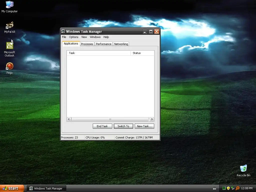This screenshot has height=192, width=256.
Task: Select the Microsoft Outlook desktop icon
Action: (9, 49)
